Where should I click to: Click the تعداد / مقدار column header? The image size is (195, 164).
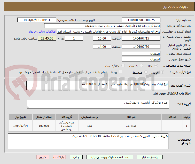coord(44,117)
